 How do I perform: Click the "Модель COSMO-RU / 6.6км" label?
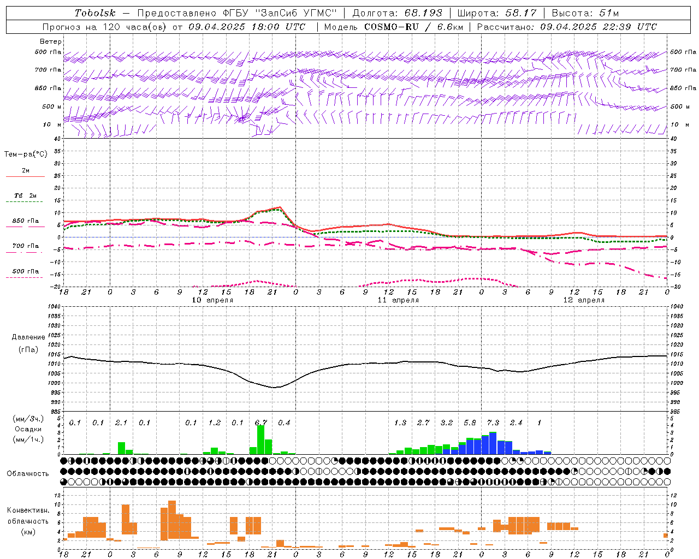[393, 27]
